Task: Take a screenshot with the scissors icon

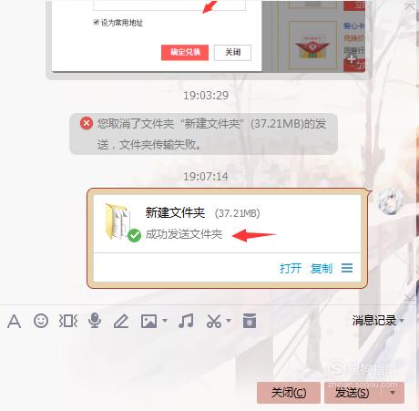Action: [x=214, y=321]
